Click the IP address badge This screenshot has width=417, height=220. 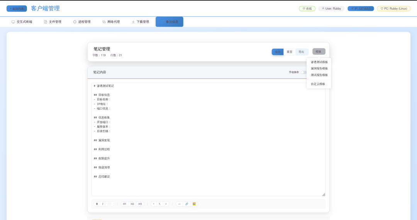361,9
